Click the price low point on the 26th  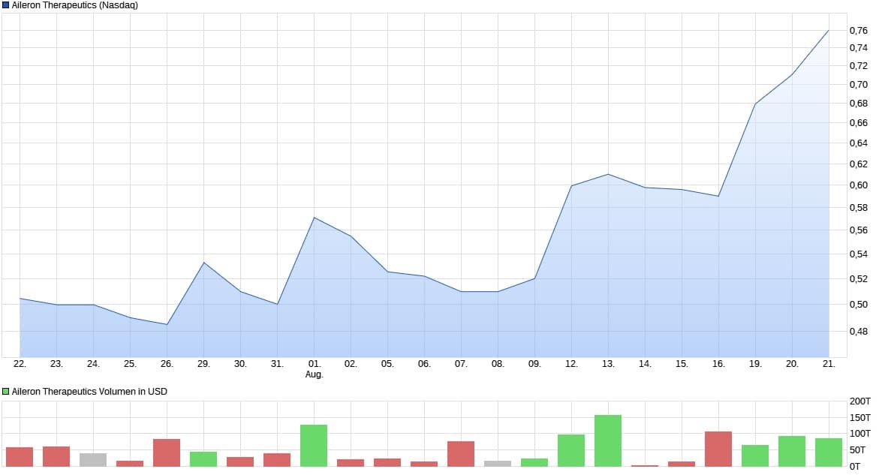pyautogui.click(x=167, y=324)
